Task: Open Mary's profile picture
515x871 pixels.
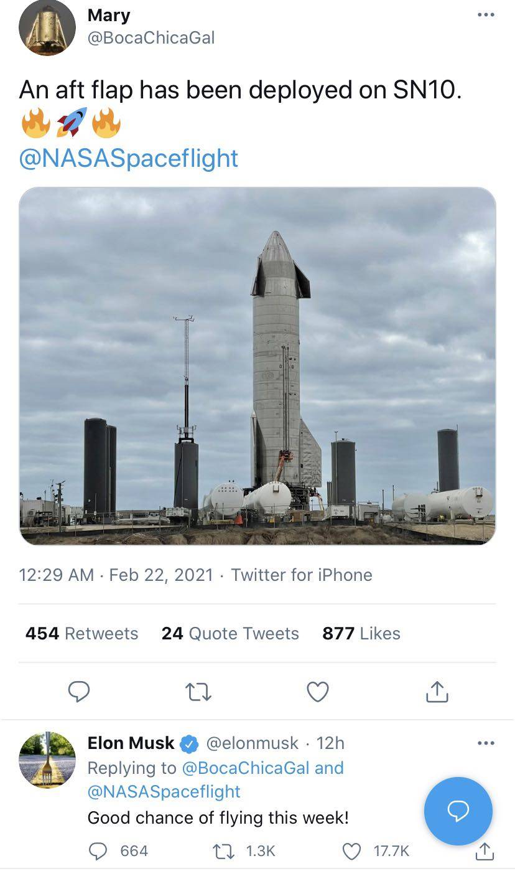Action: click(47, 28)
